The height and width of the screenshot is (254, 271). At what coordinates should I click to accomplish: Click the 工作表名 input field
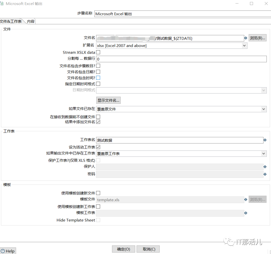coord(180,140)
